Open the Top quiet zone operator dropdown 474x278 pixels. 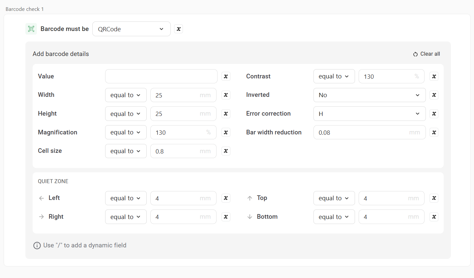pos(334,198)
